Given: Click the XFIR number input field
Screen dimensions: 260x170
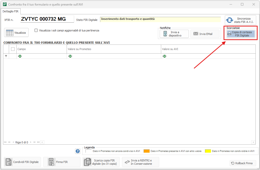Looking at the screenshot, I should coord(47,19).
